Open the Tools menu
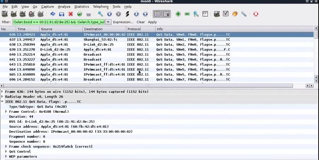This screenshot has width=319, height=160. (x=116, y=7)
